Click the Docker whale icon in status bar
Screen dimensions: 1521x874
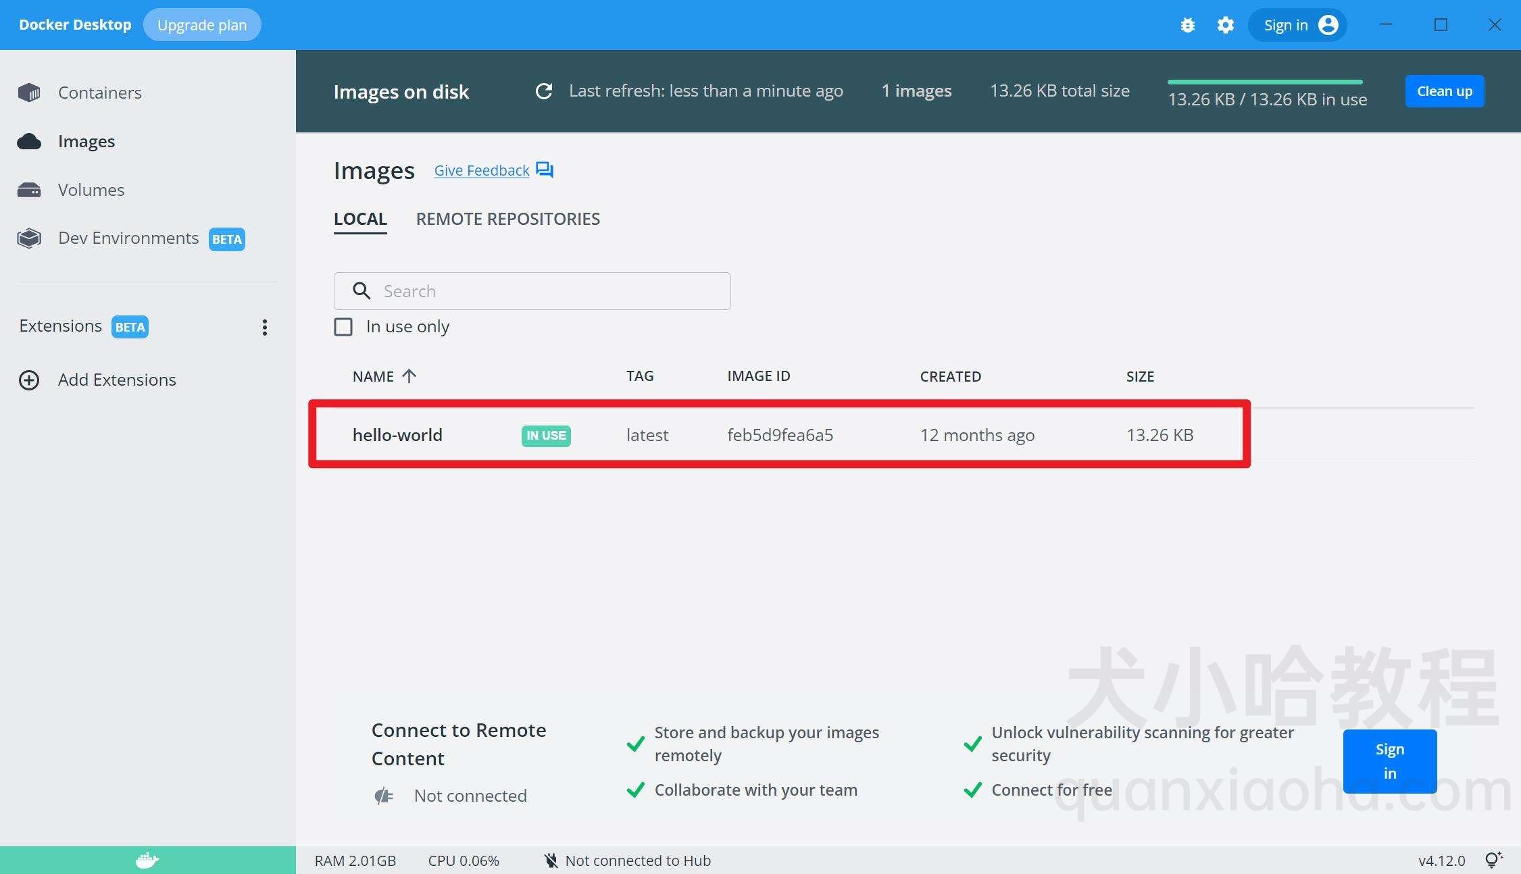(147, 859)
